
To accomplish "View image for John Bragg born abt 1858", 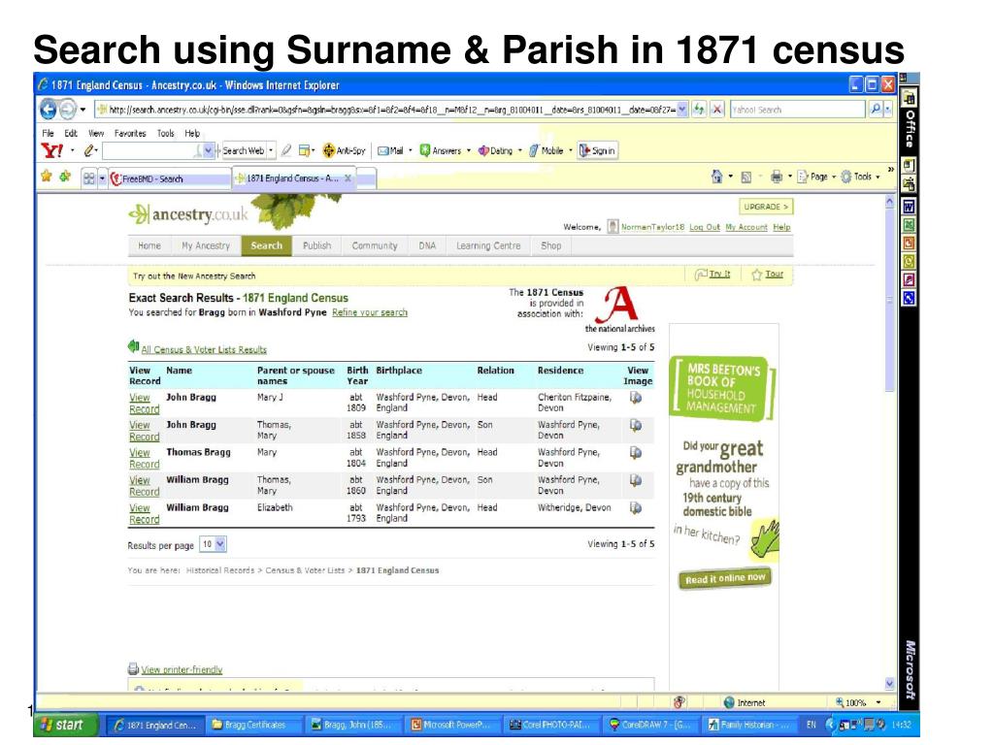I will click(x=635, y=425).
